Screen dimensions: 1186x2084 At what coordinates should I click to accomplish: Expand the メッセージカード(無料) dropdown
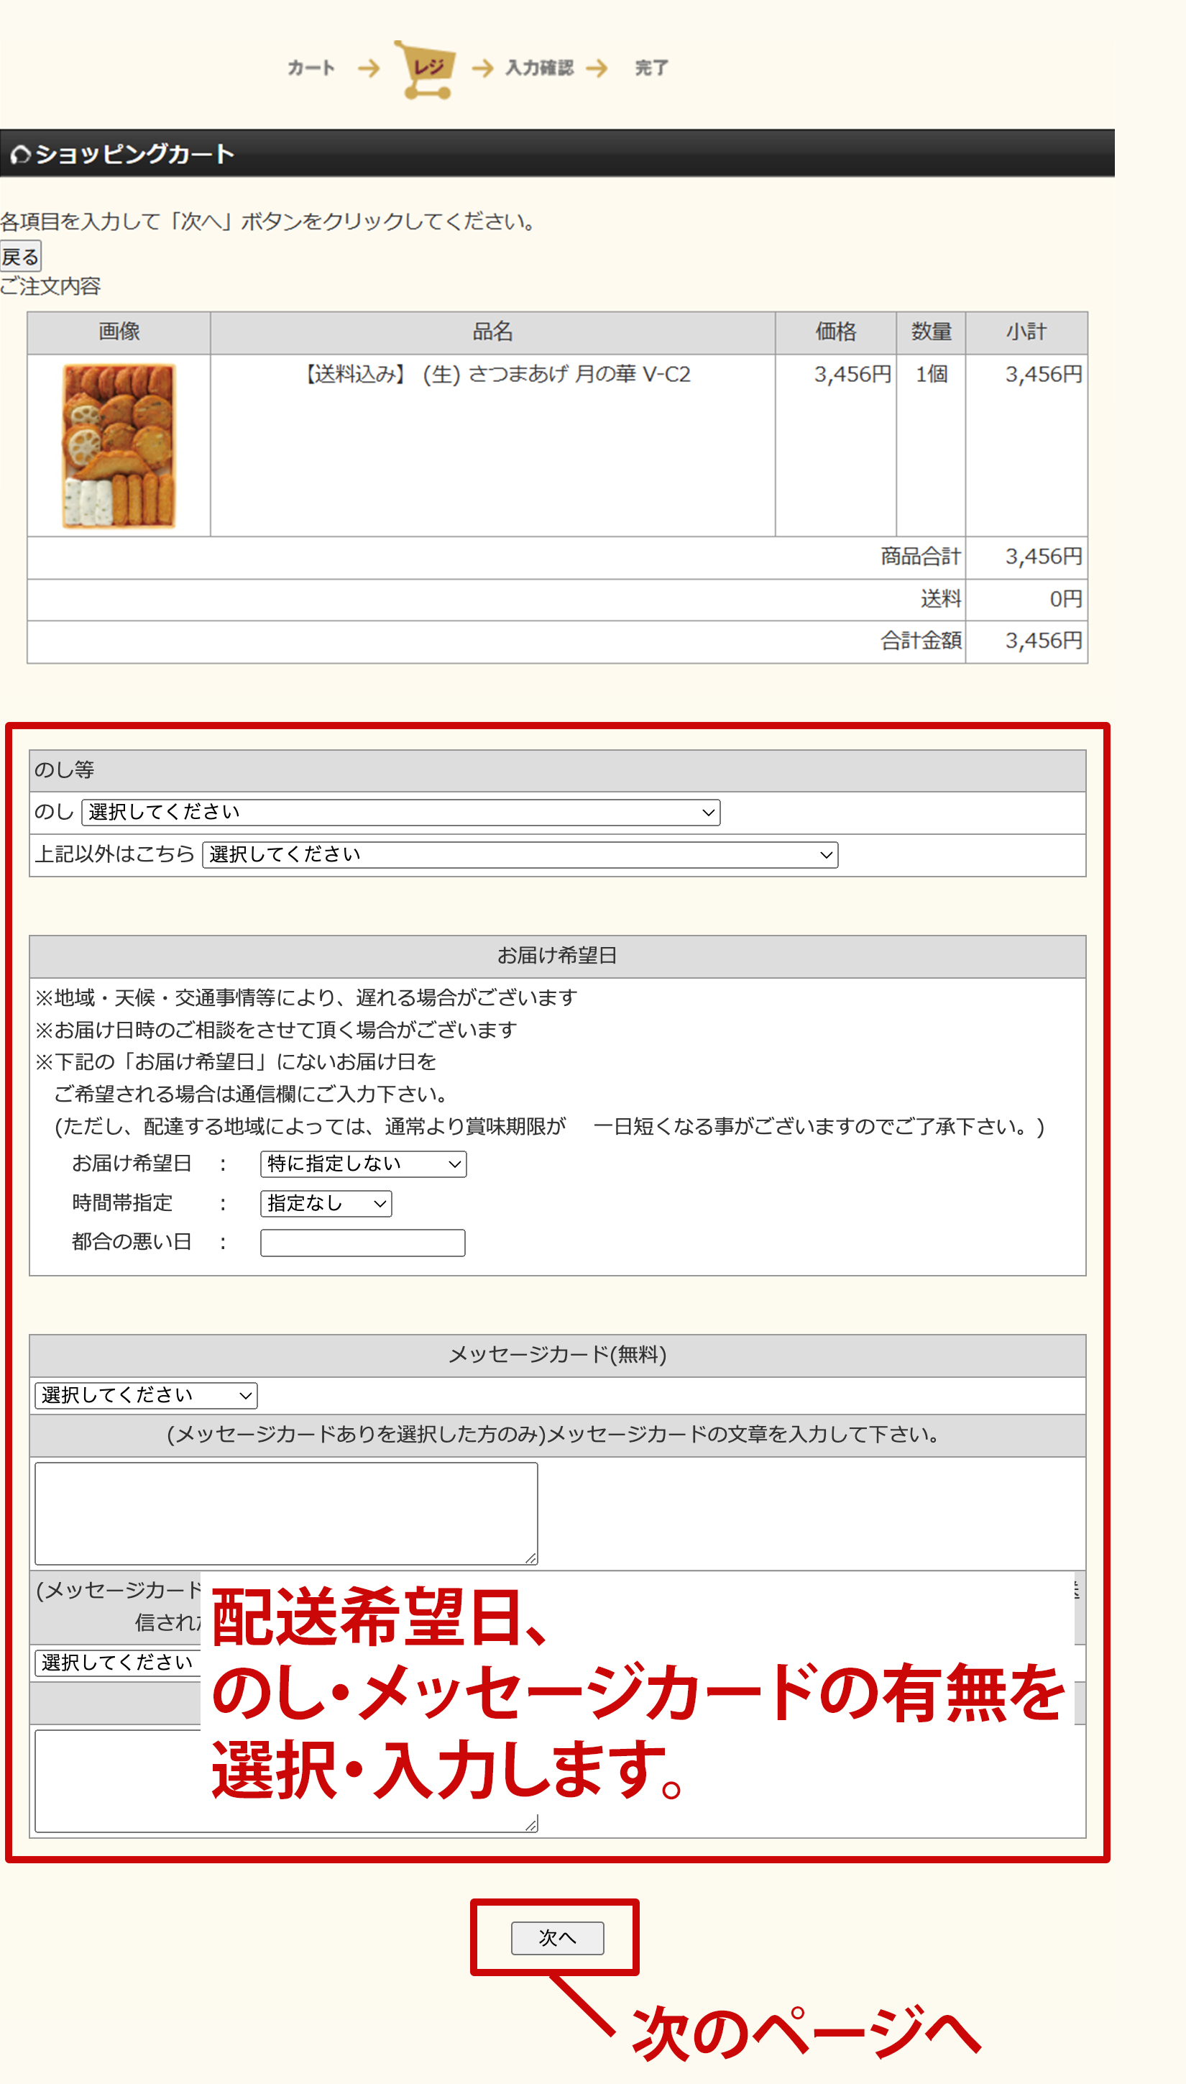tap(146, 1396)
